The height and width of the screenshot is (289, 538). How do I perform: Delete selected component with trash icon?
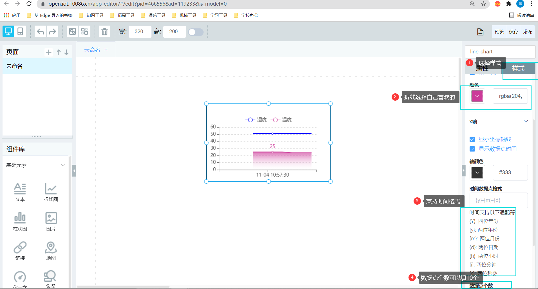tap(104, 31)
